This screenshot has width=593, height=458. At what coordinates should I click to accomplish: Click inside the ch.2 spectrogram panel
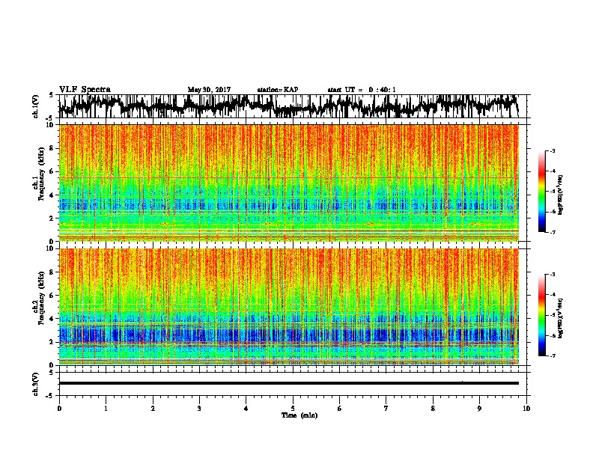pos(289,307)
